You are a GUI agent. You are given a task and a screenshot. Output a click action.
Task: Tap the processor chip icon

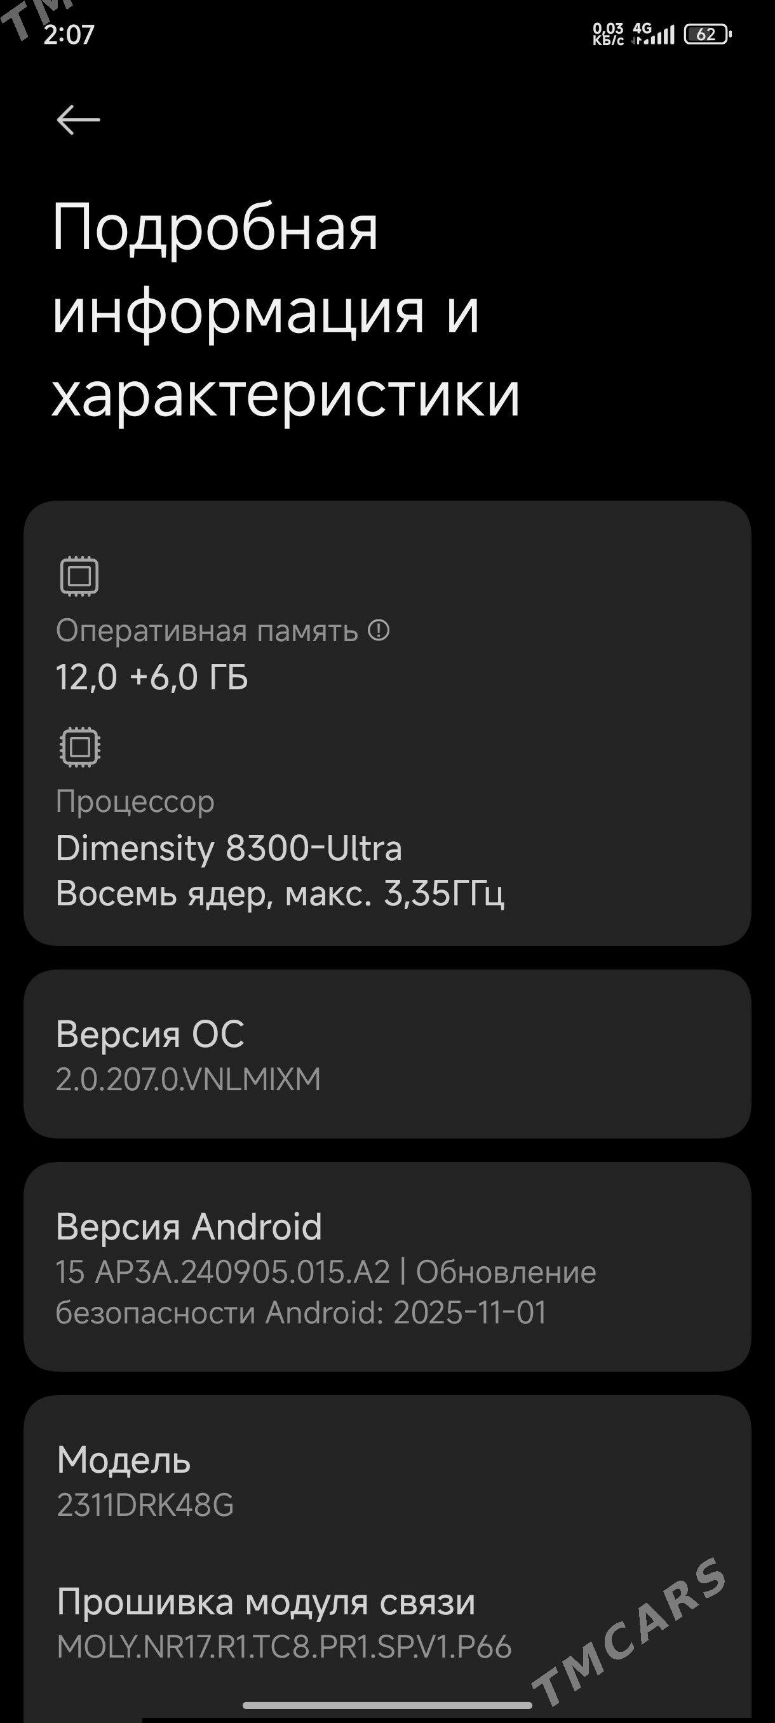coord(79,747)
